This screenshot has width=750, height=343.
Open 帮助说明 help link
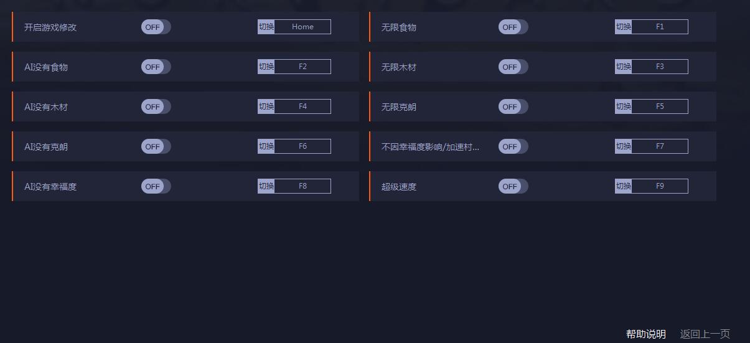tap(646, 334)
